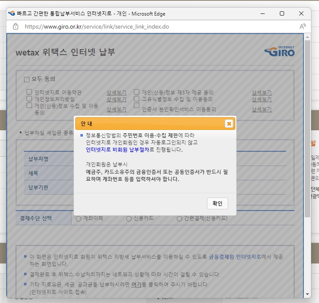
Task: Click the 인터넷지로 비회원 납부절차 blue text
Action: pos(117,150)
